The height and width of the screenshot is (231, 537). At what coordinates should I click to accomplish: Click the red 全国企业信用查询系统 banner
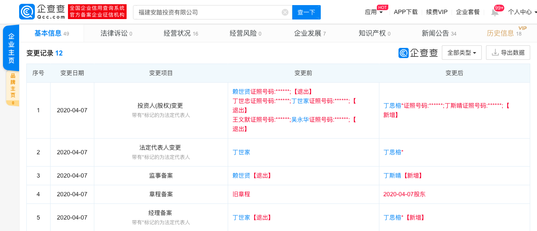97,12
